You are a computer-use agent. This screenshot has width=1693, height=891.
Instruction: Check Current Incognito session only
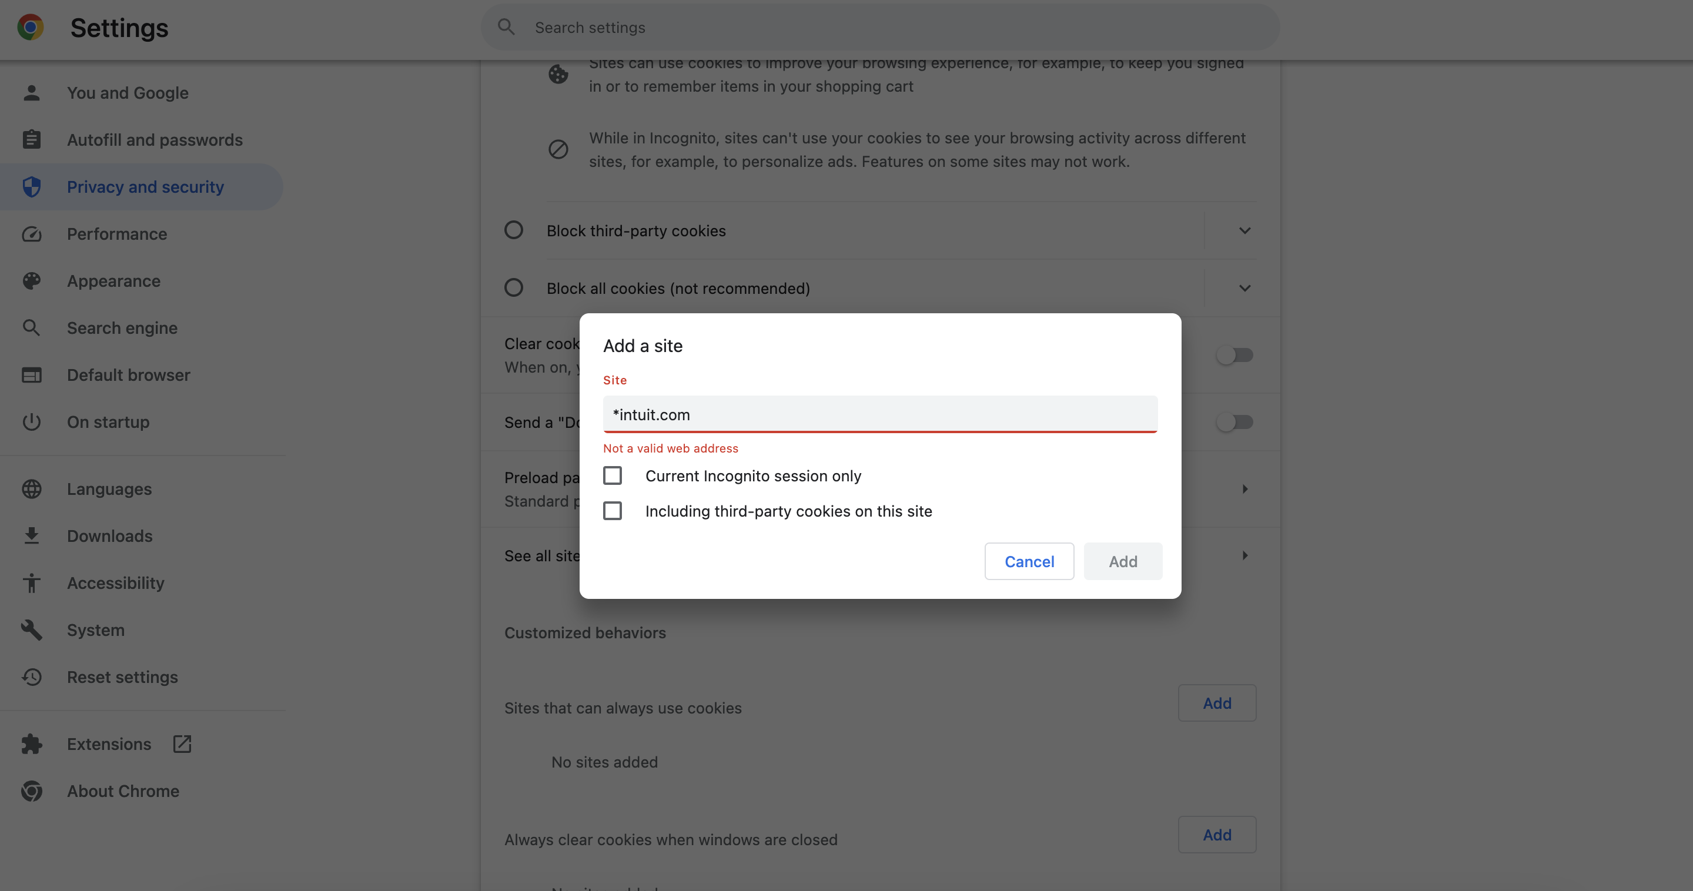(613, 475)
